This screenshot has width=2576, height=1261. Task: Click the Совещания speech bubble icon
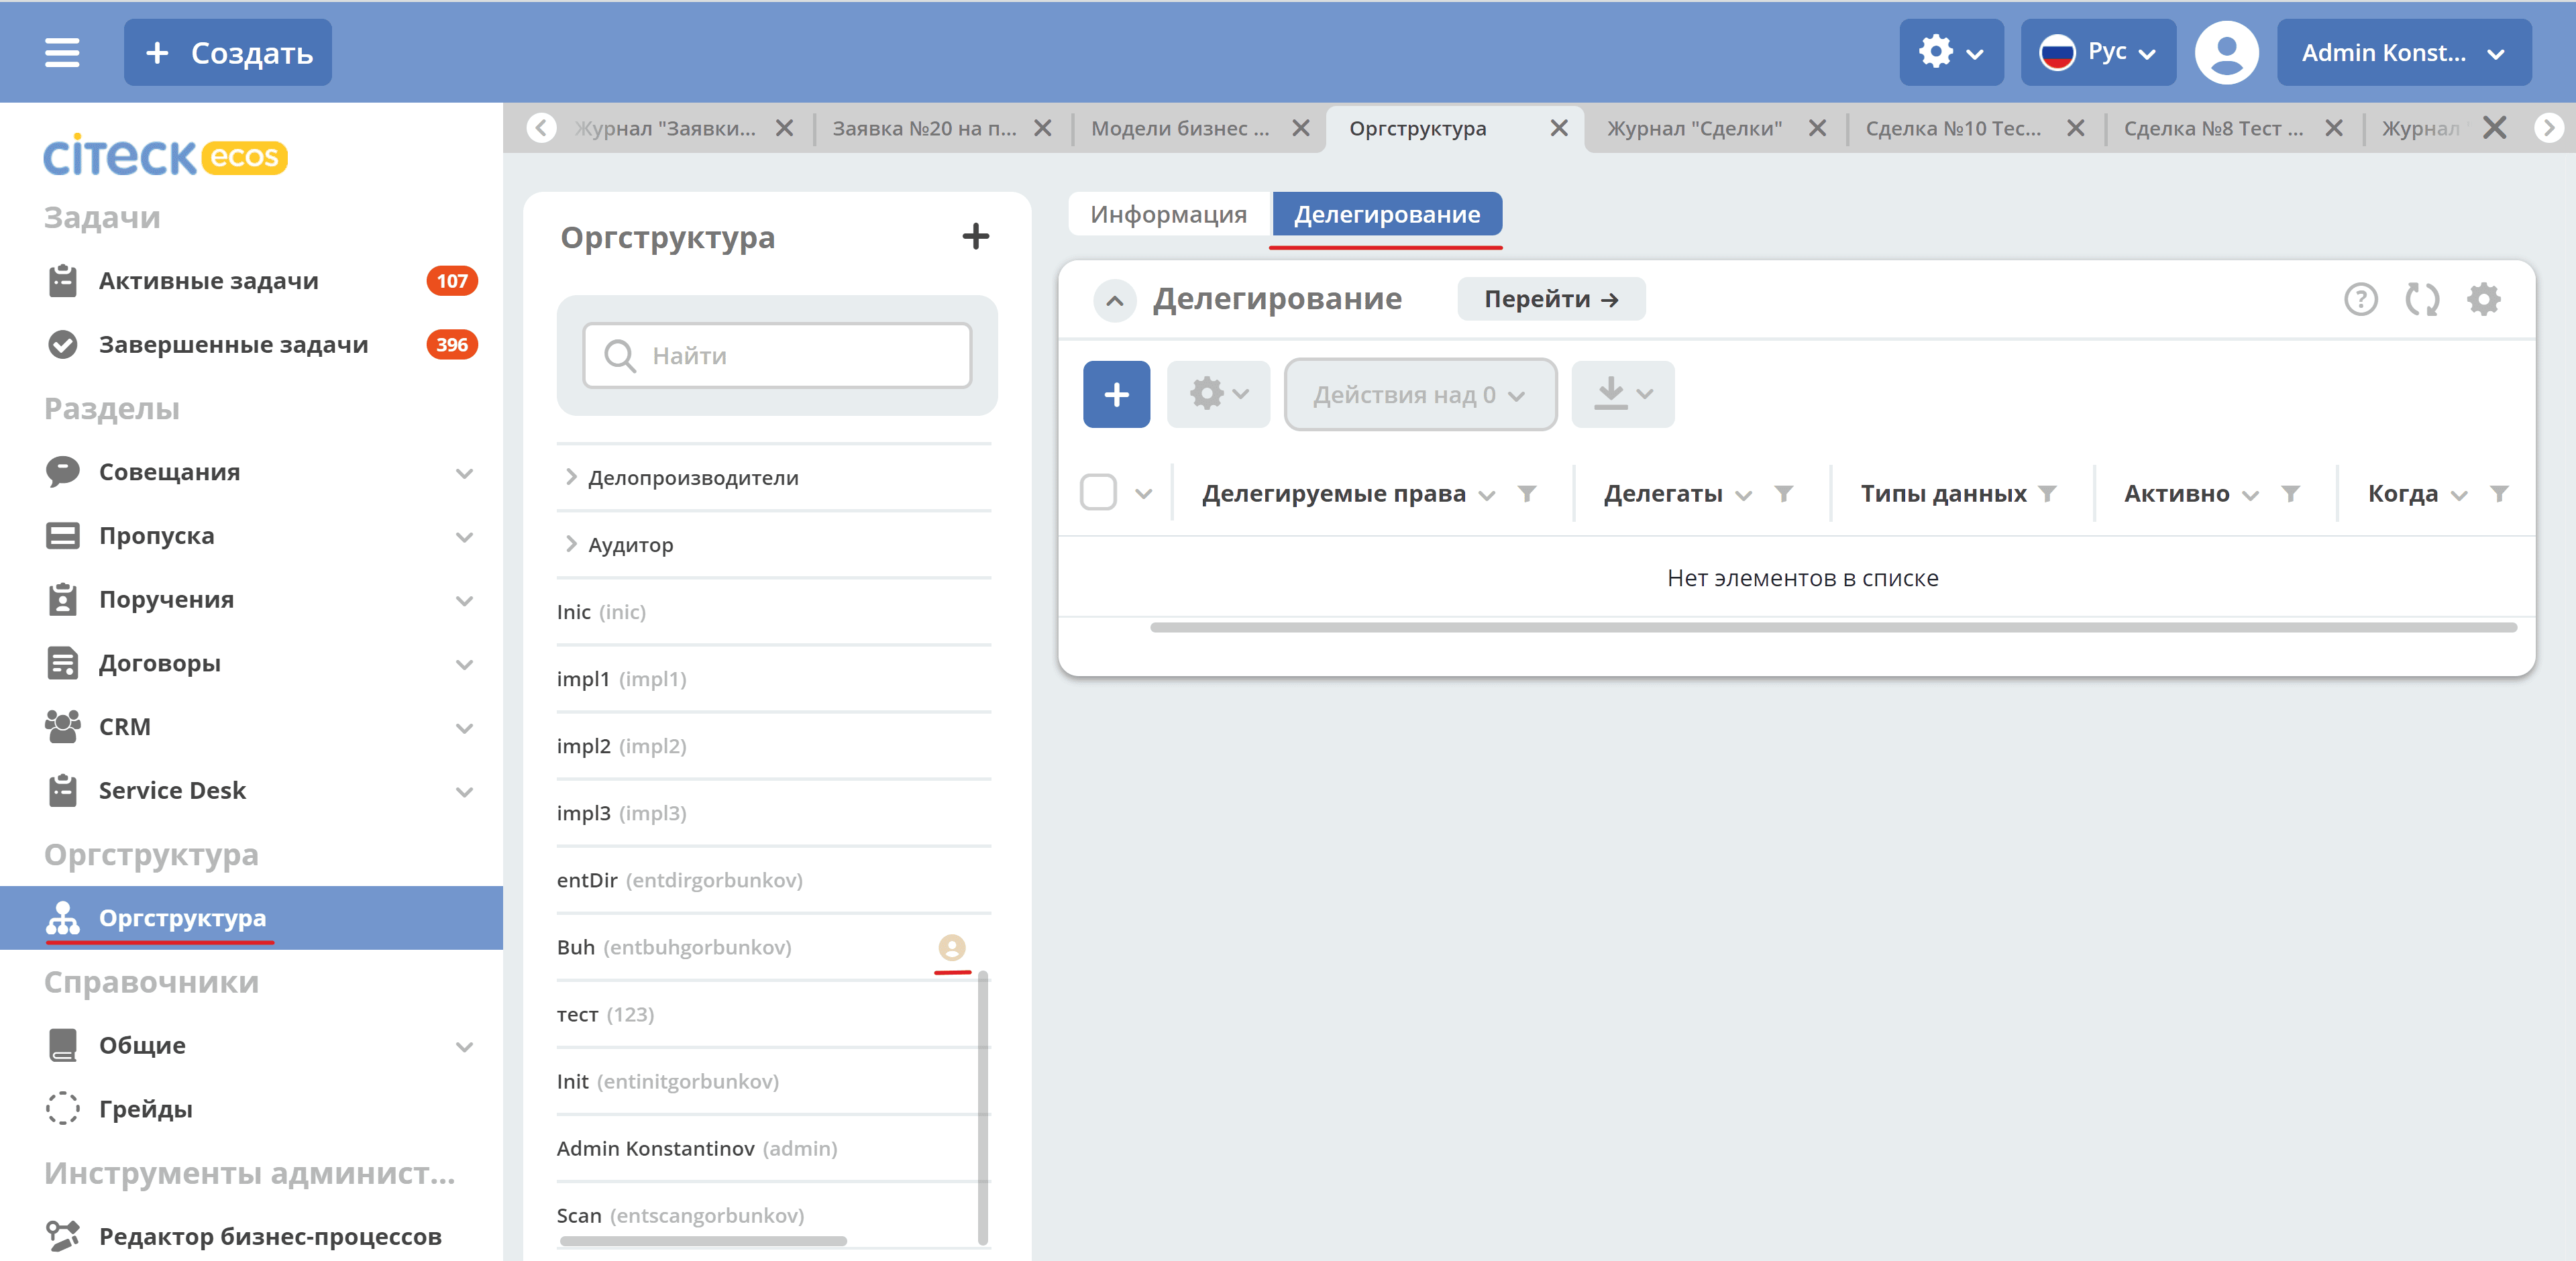tap(62, 472)
